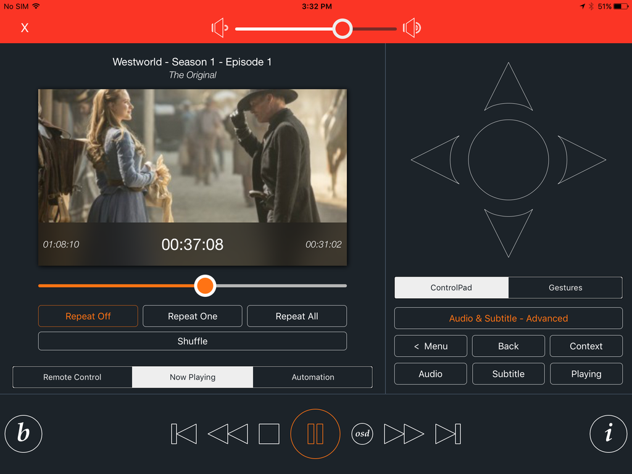The image size is (632, 474).
Task: Click the Audio button
Action: coord(430,373)
